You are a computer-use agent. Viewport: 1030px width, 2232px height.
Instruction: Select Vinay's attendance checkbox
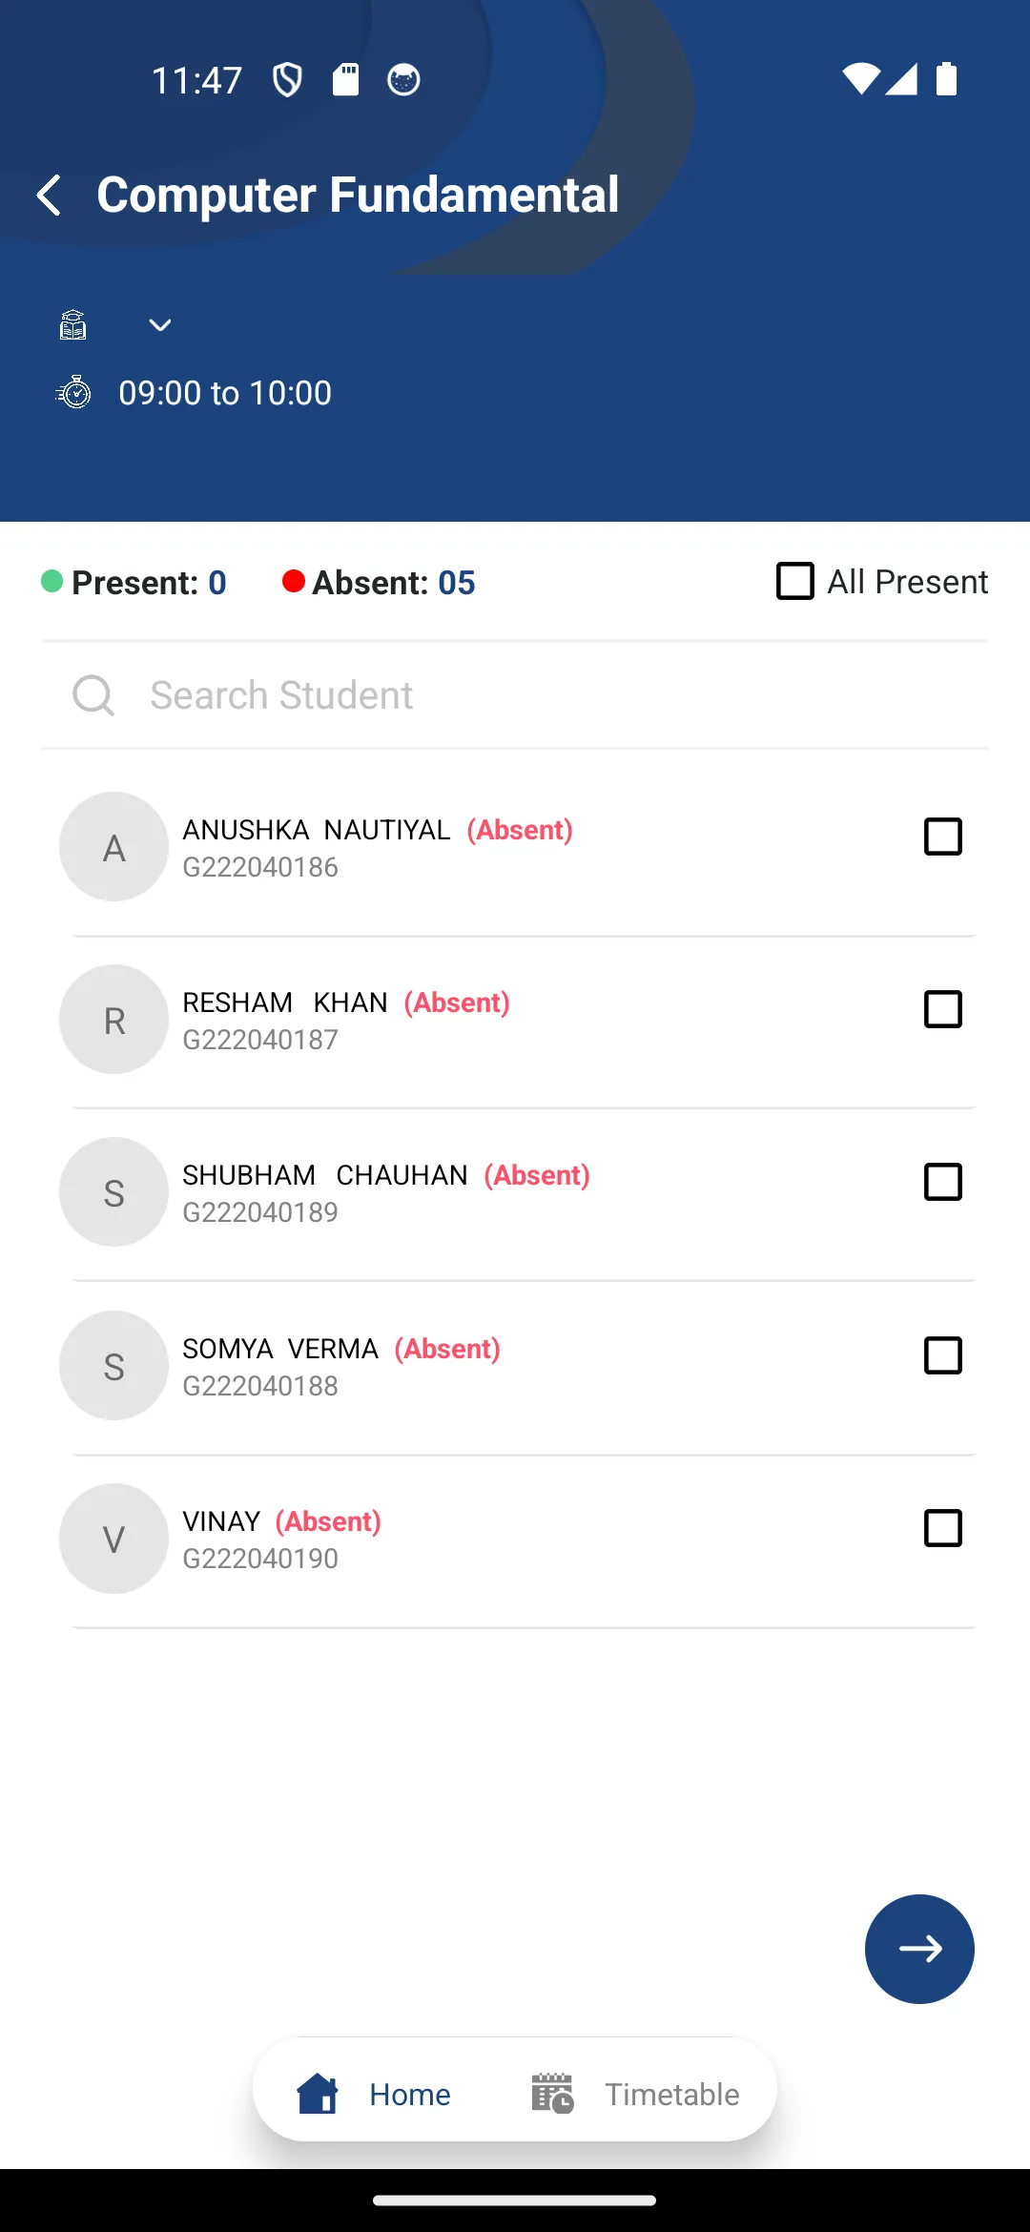point(943,1528)
